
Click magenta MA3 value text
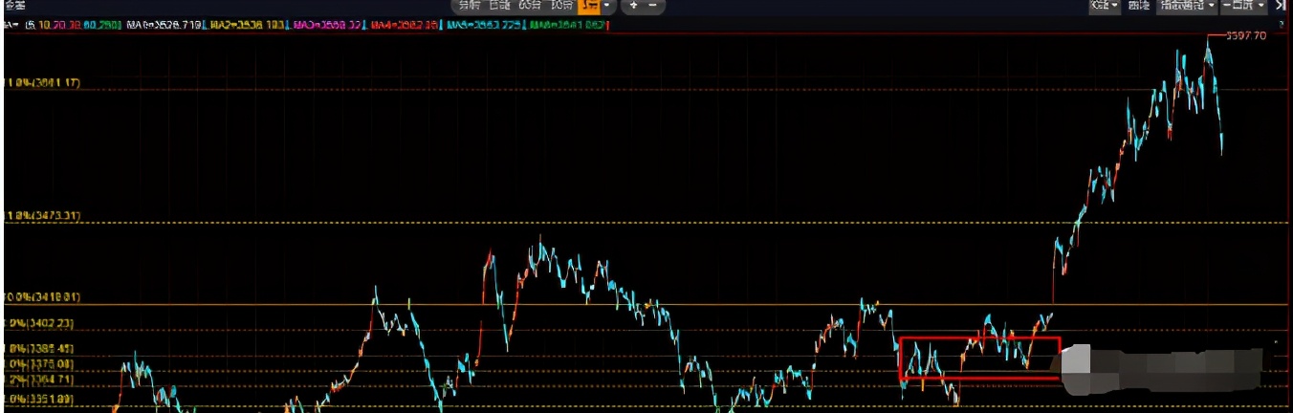tap(325, 24)
